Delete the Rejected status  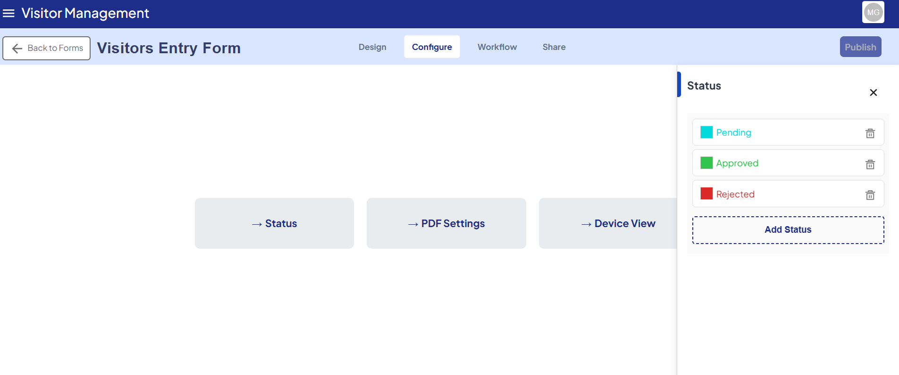point(870,195)
